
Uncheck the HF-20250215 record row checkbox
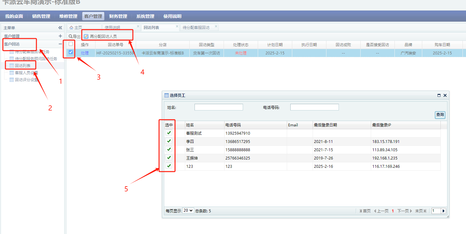click(x=71, y=53)
